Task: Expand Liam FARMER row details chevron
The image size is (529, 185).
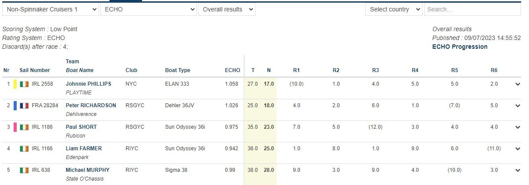Action: click(518, 149)
